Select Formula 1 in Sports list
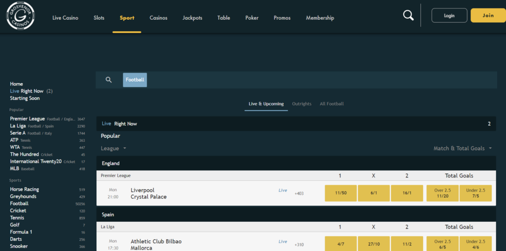 tap(47, 232)
